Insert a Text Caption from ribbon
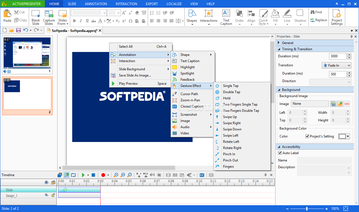 [x=226, y=18]
